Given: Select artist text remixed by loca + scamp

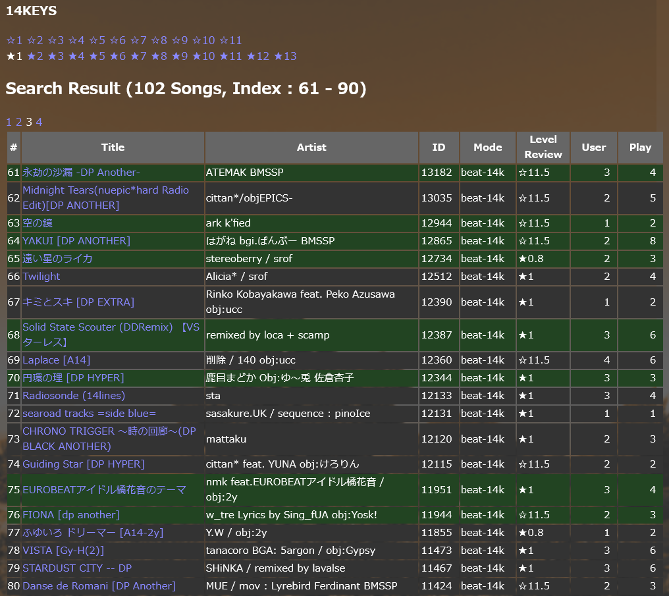Looking at the screenshot, I should (x=267, y=335).
